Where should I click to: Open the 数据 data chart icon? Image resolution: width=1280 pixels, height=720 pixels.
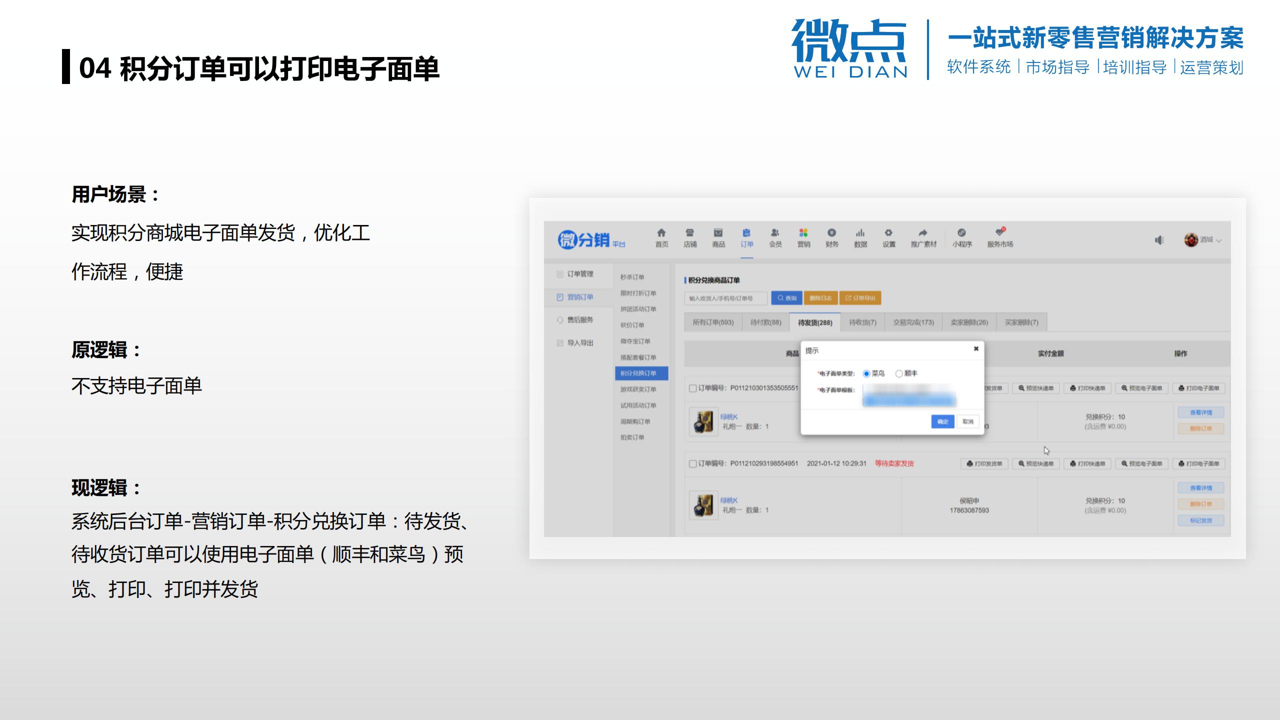[860, 233]
